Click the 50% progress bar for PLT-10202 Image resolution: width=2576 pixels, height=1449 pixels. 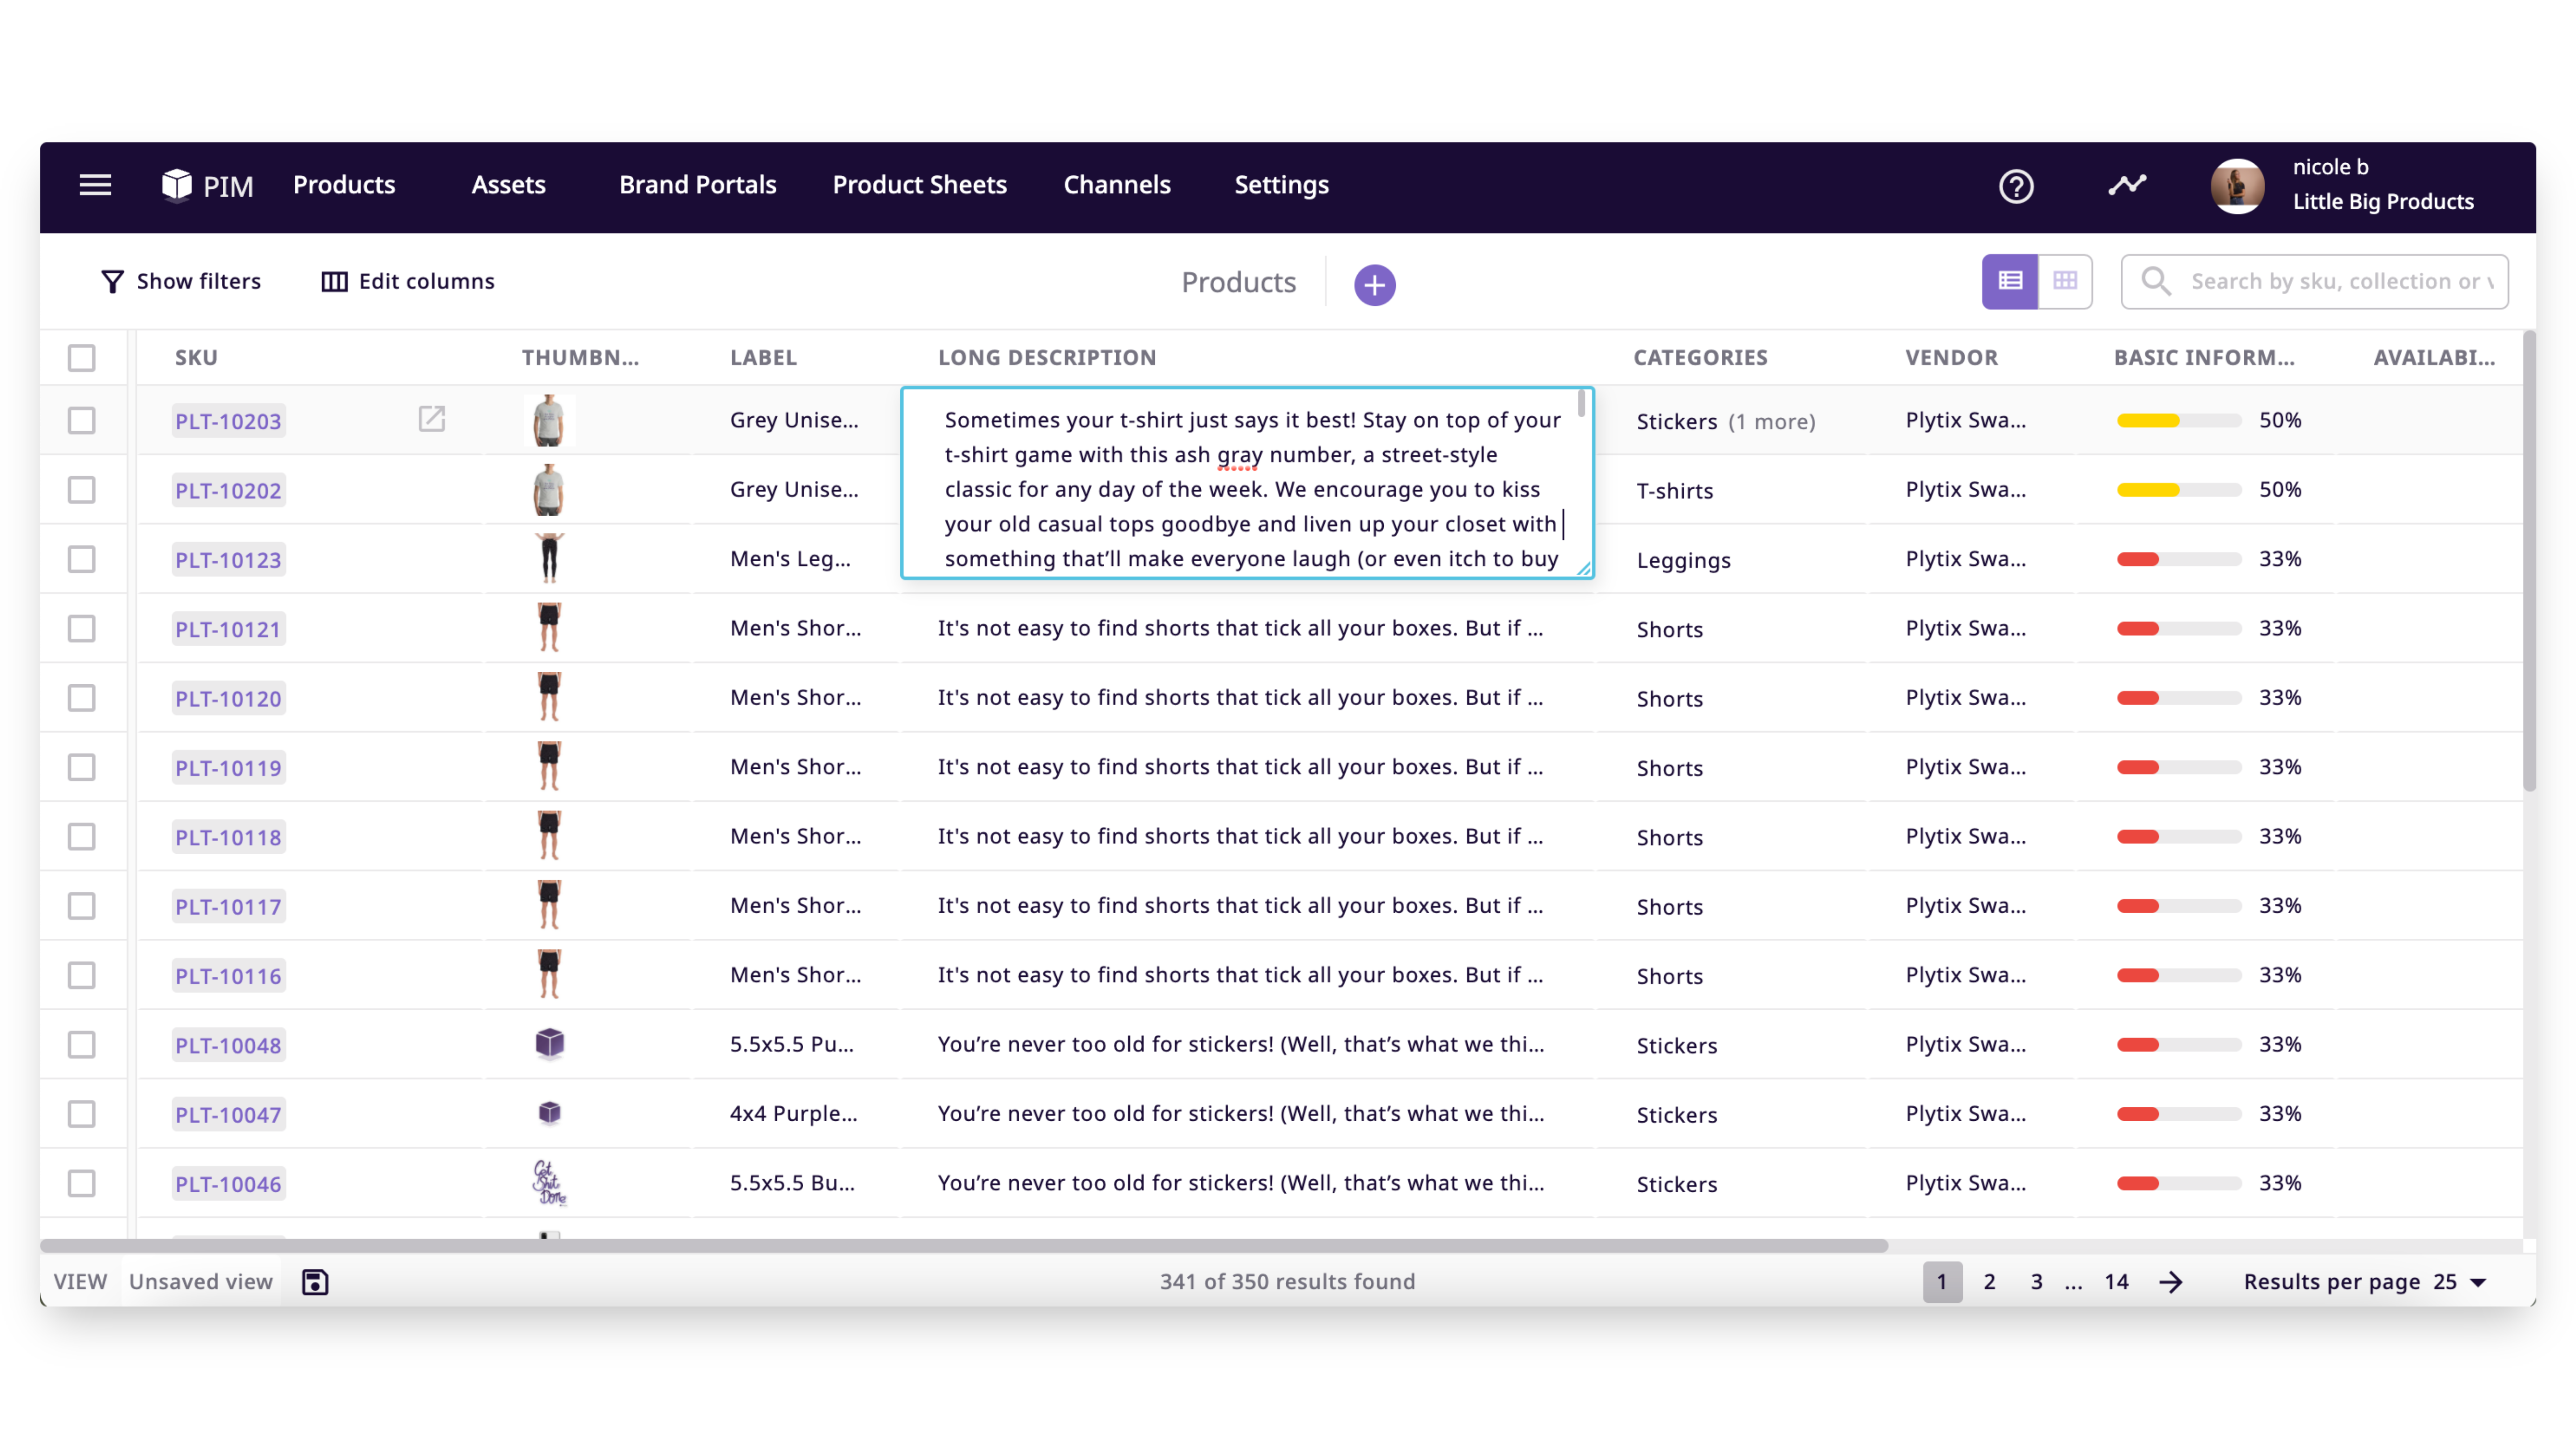point(2178,490)
